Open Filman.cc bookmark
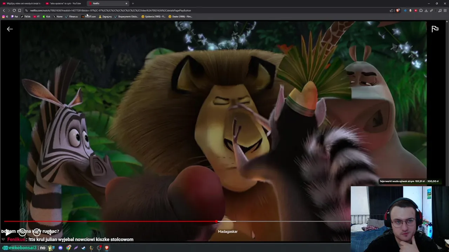The height and width of the screenshot is (252, 449). point(72,16)
